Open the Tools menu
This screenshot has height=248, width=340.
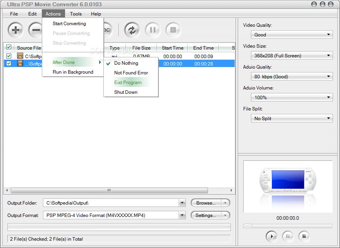(76, 14)
